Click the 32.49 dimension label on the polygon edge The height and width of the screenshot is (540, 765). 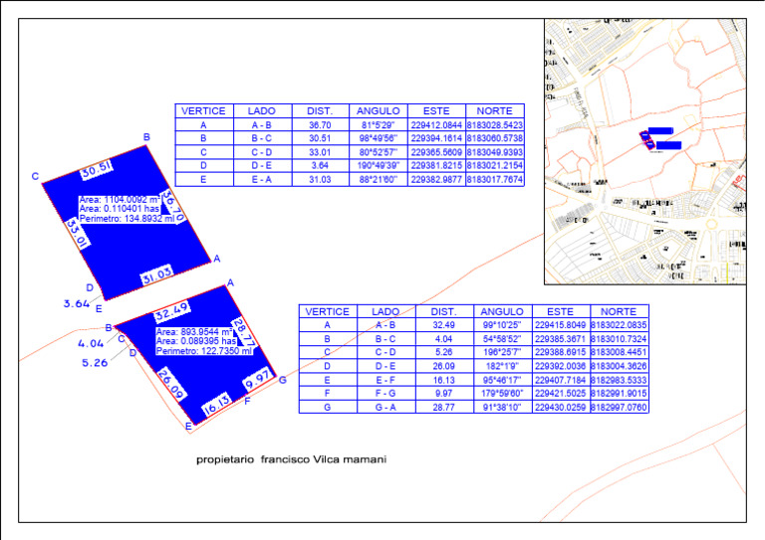click(x=172, y=311)
